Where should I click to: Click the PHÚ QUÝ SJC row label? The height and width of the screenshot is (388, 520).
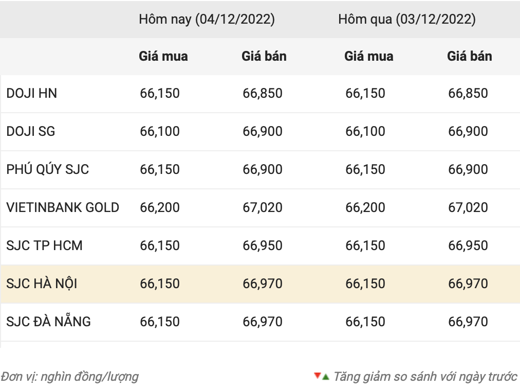pyautogui.click(x=48, y=169)
